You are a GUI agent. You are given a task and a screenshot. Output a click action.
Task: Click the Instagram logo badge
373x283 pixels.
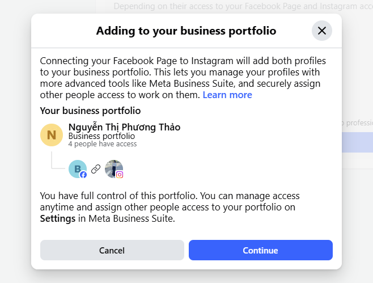tap(120, 175)
